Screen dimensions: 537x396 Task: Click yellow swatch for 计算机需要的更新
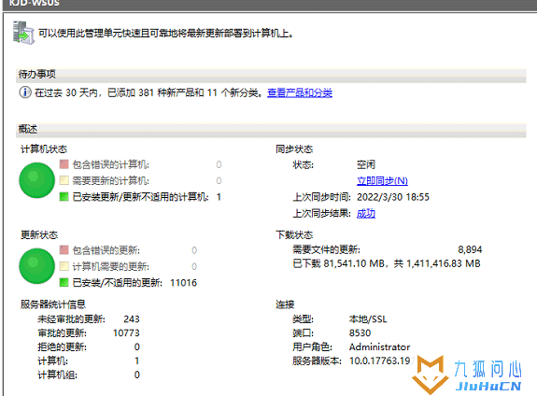[x=64, y=266]
